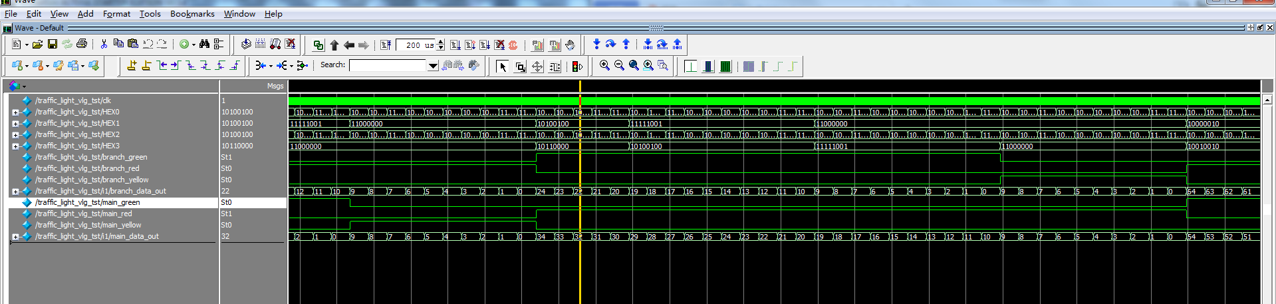Click the Restart simulation icon
The width and height of the screenshot is (1276, 304).
386,45
